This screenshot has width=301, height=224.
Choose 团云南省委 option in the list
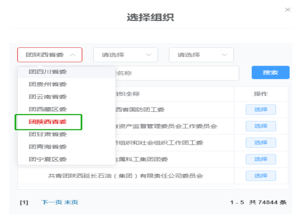[x=67, y=97]
